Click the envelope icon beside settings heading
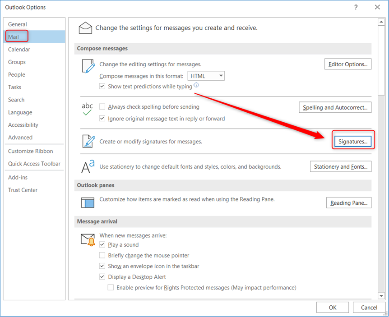 pyautogui.click(x=85, y=28)
